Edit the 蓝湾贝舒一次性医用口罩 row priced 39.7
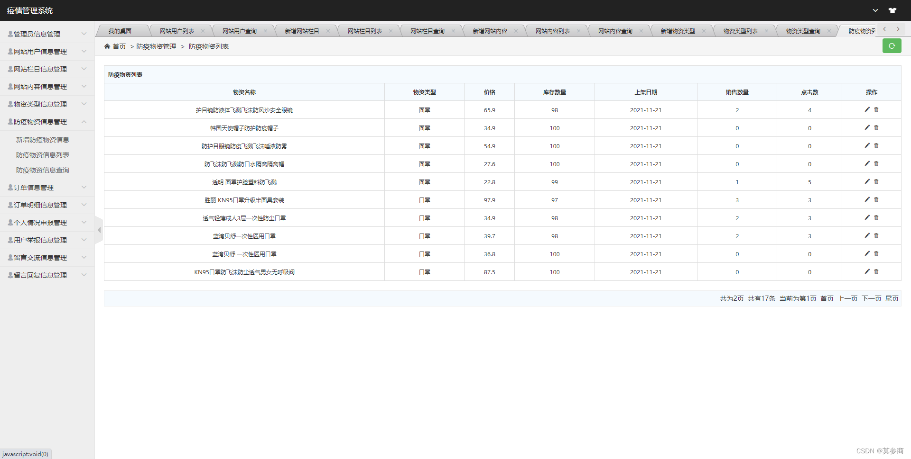The image size is (911, 459). pos(867,235)
